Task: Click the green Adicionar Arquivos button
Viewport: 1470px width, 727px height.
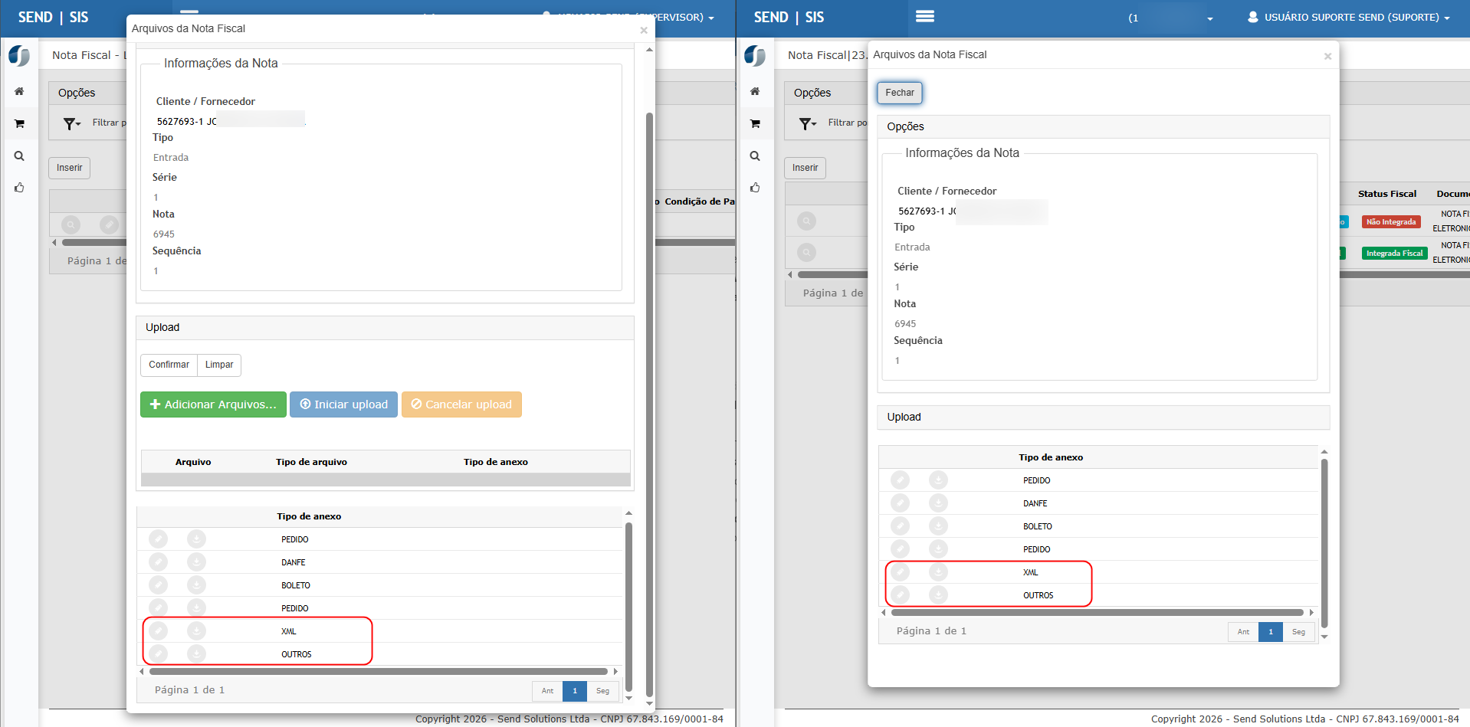Action: (213, 404)
